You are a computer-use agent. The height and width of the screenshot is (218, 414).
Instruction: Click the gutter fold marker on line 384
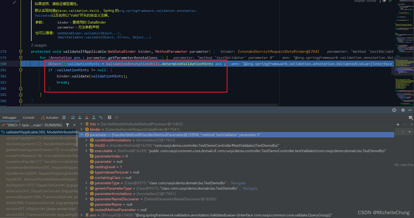coord(21,88)
